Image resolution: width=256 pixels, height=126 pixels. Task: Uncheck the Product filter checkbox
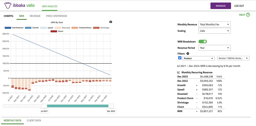(x=179, y=58)
